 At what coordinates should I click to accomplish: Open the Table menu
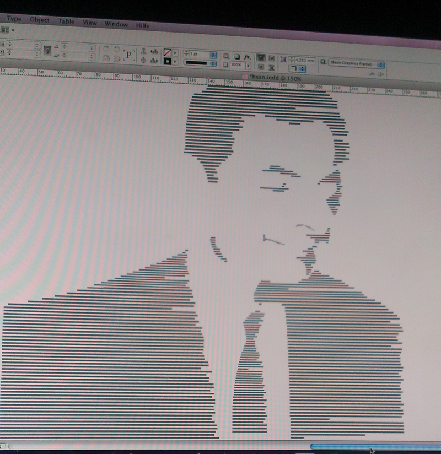pyautogui.click(x=66, y=21)
